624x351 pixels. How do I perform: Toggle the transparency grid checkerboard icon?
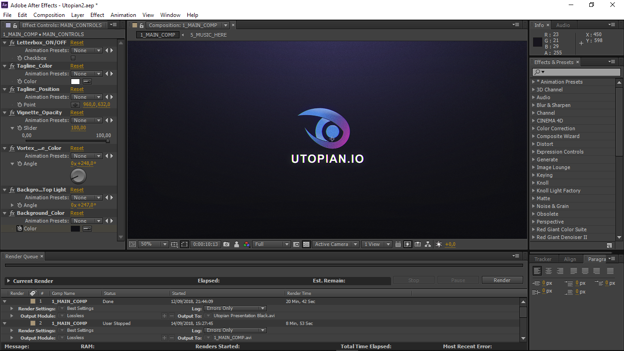(x=307, y=244)
